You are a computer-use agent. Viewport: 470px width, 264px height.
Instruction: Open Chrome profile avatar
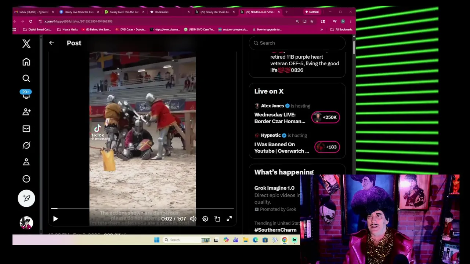click(343, 21)
